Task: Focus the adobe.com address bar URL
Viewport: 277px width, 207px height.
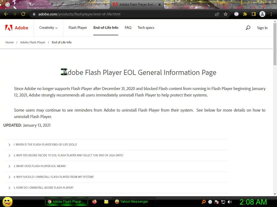Action: 79,14
